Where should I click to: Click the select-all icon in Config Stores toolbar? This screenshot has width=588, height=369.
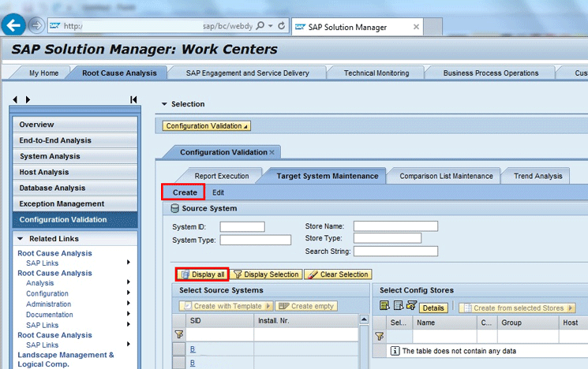point(384,306)
